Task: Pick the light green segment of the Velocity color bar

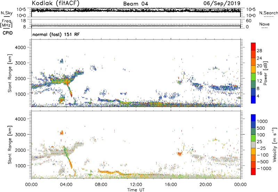Action: [x=253, y=138]
